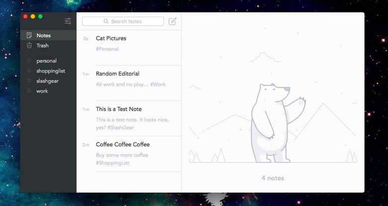The image size is (388, 206).
Task: Click the hashtag icon beside shoppinglist
Action: point(29,70)
